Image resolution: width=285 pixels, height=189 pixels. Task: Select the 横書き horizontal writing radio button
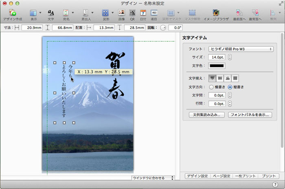coord(211,87)
